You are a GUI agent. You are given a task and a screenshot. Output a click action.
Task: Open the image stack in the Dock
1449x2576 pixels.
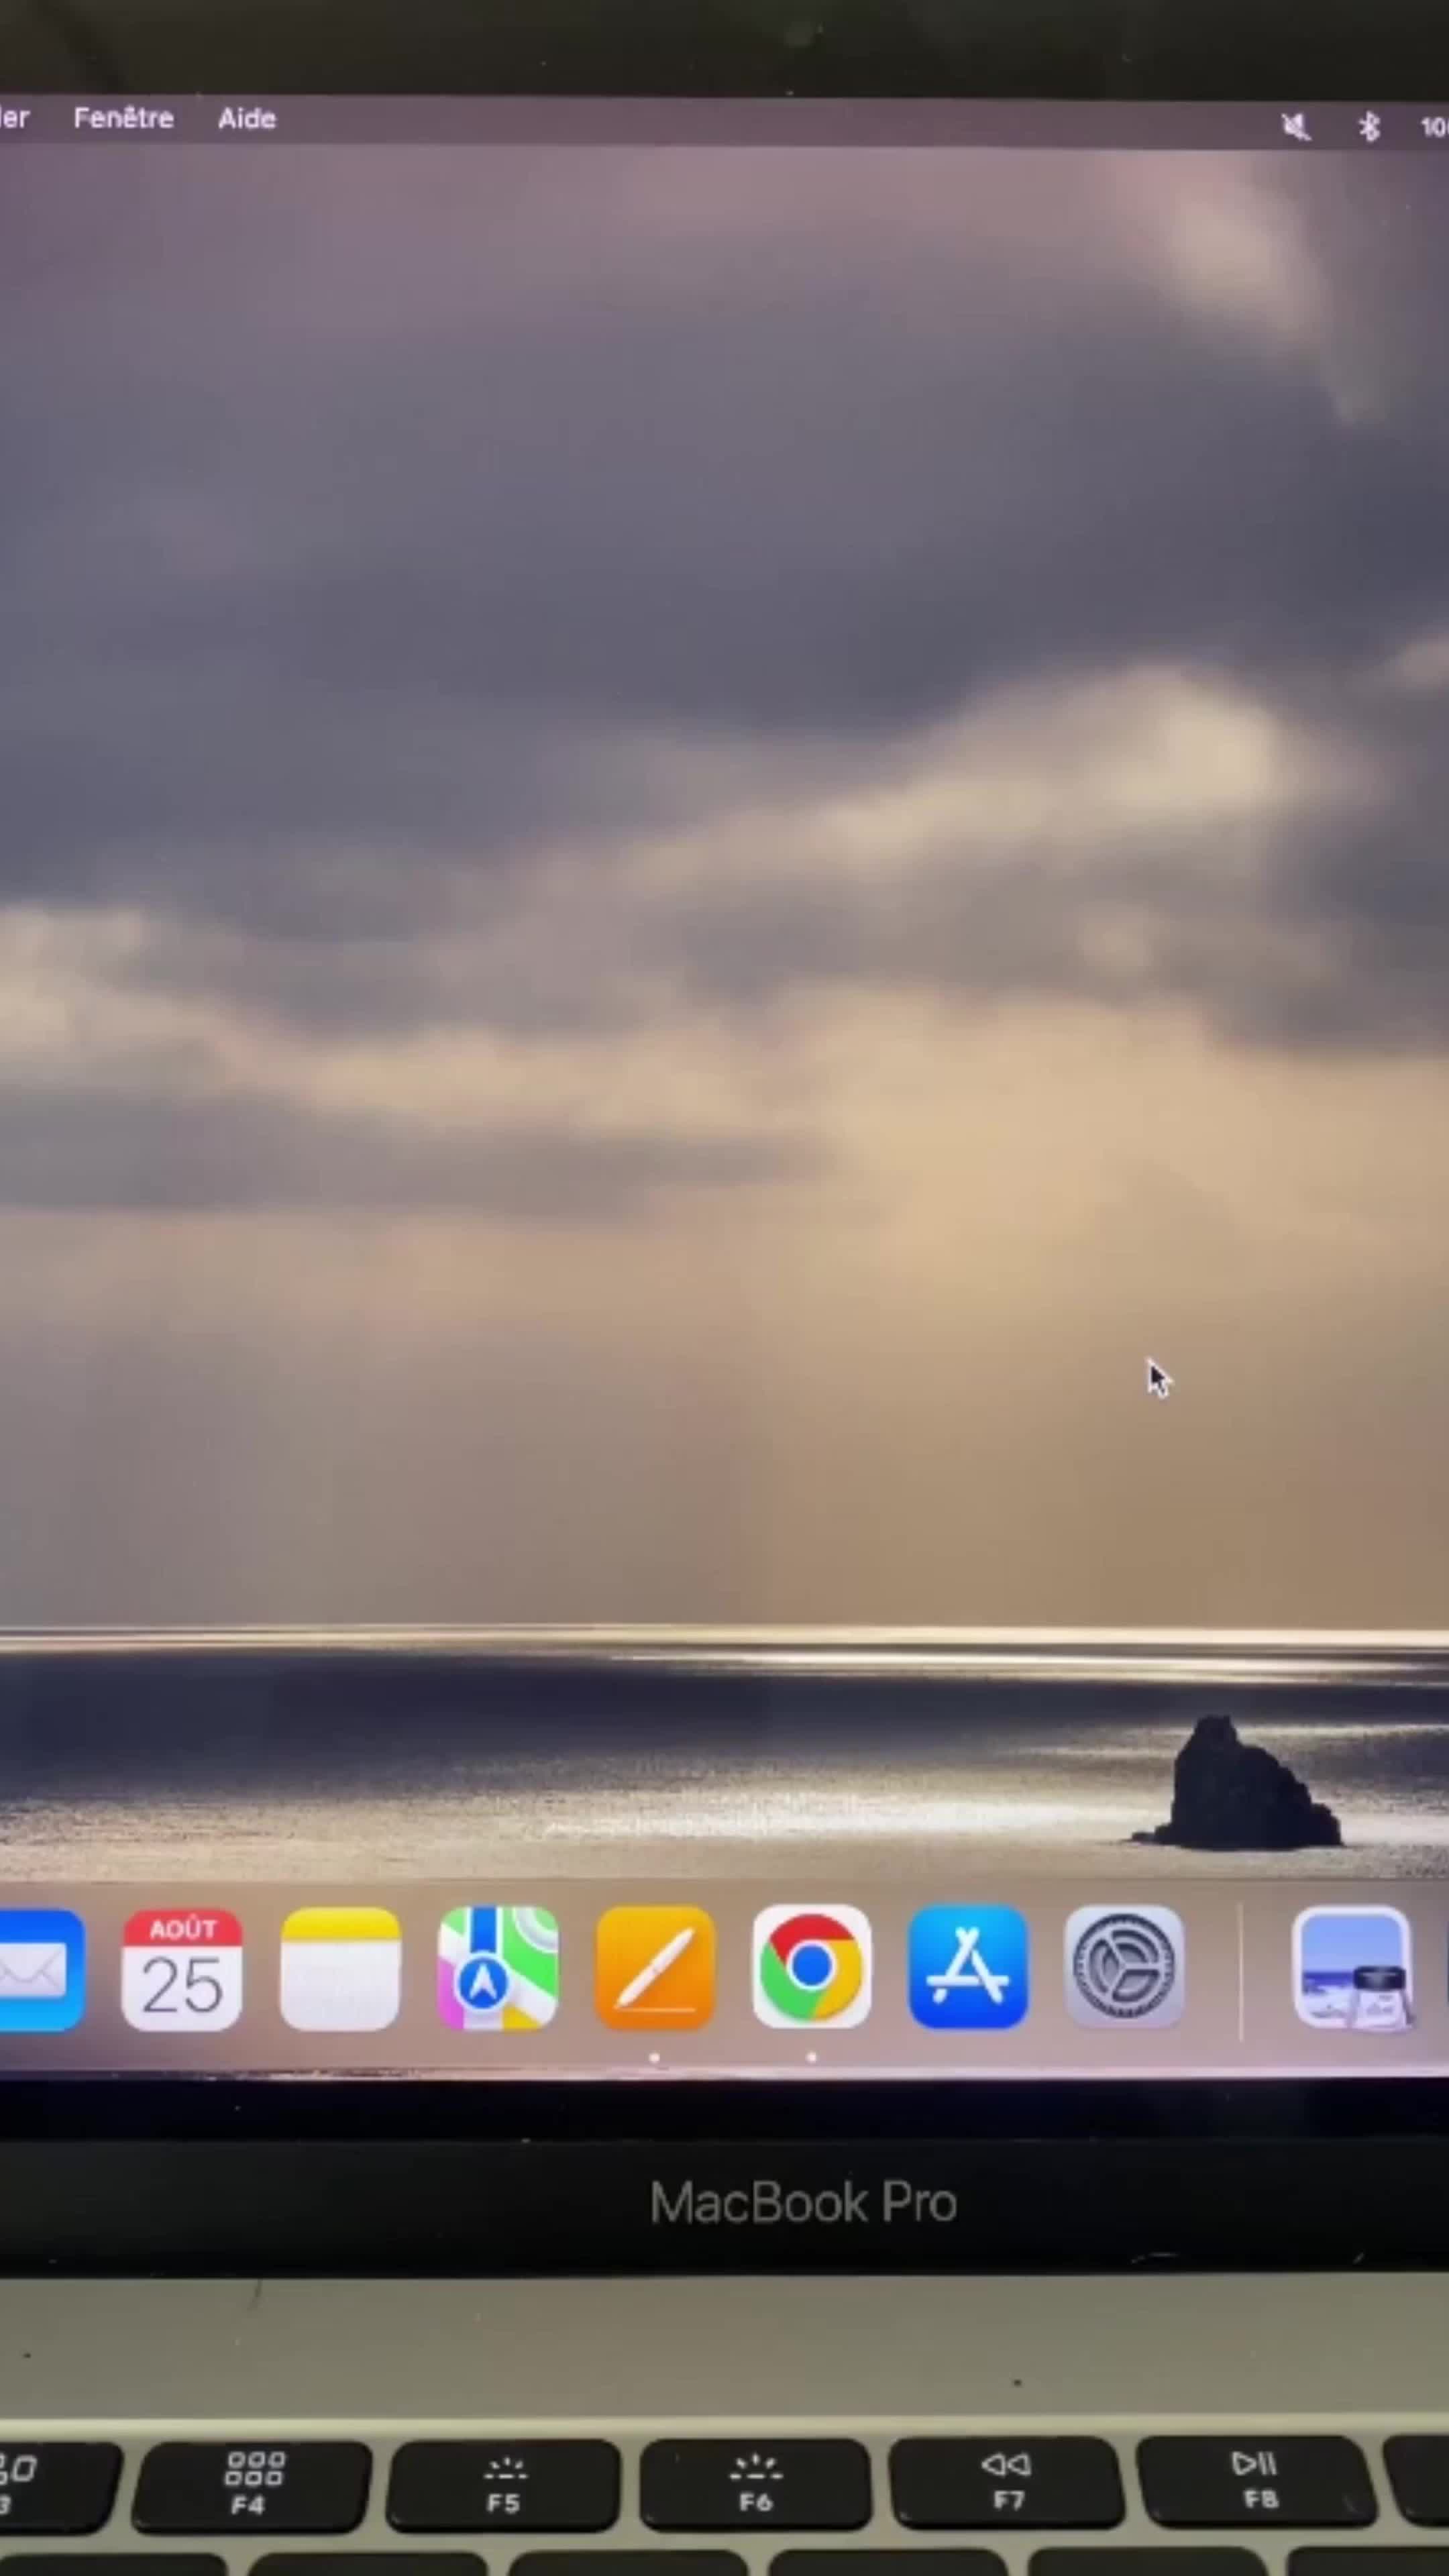pos(1353,1967)
